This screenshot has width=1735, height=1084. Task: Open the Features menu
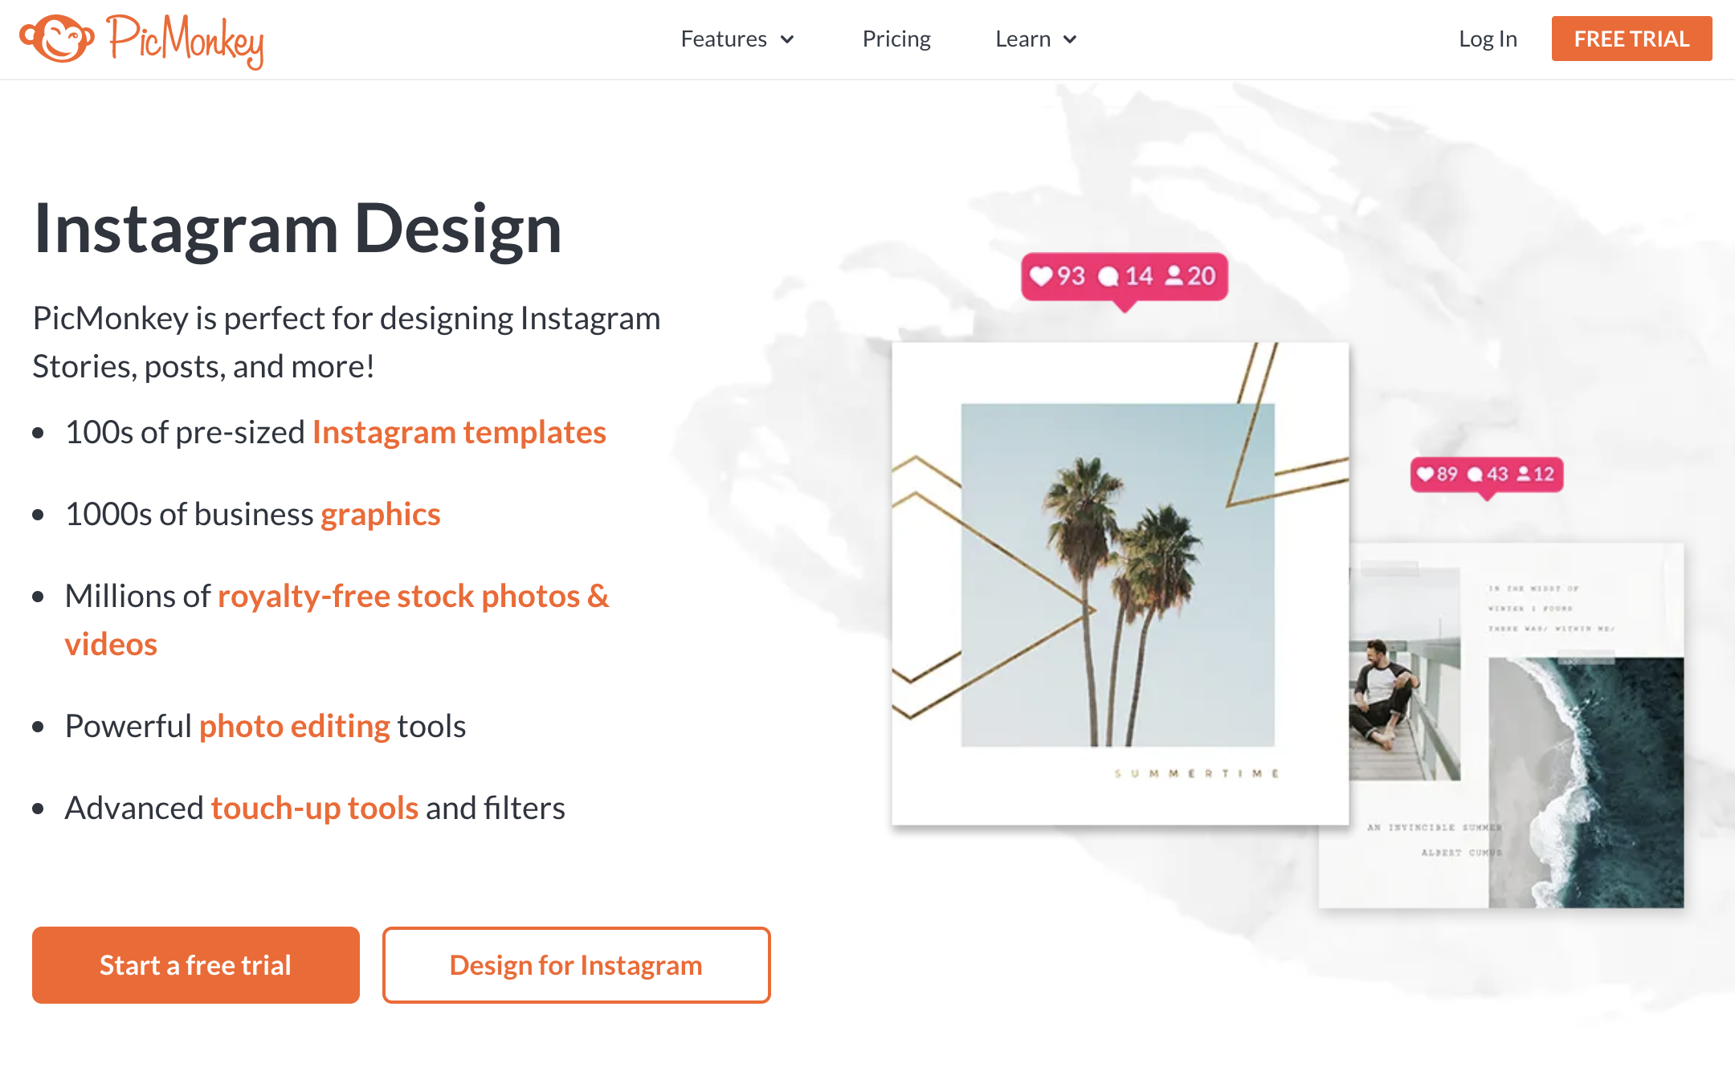(737, 39)
